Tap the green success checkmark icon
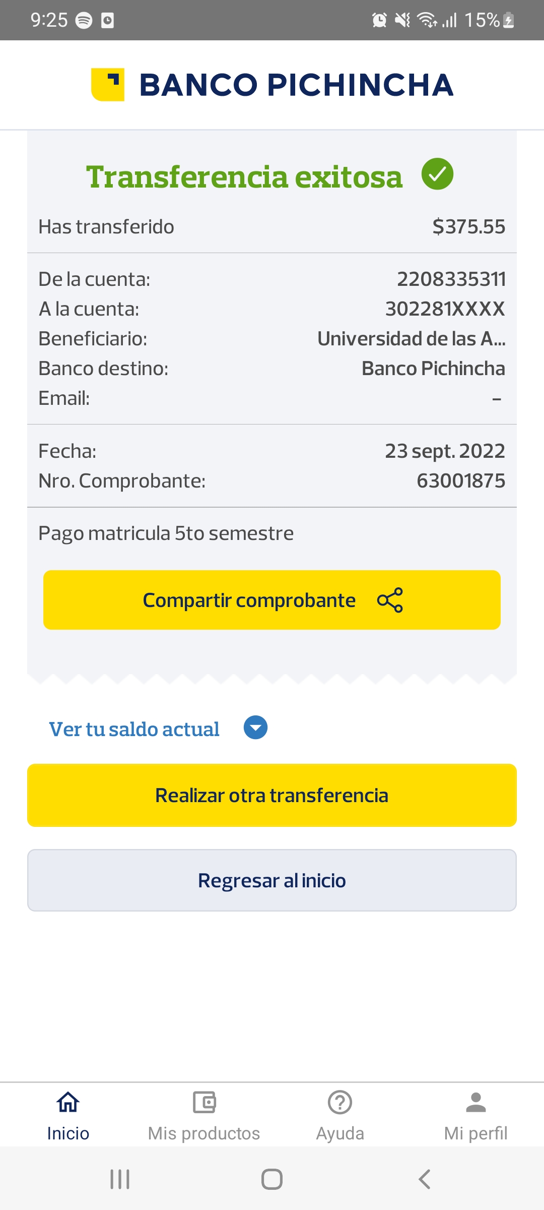Viewport: 544px width, 1210px height. click(437, 174)
